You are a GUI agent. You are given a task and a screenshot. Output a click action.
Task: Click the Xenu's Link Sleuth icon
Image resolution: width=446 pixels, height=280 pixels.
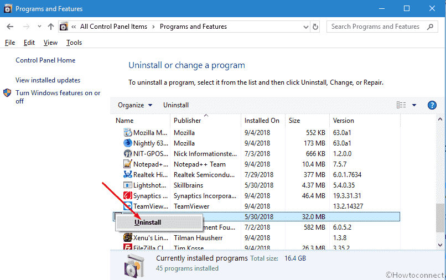pos(128,237)
